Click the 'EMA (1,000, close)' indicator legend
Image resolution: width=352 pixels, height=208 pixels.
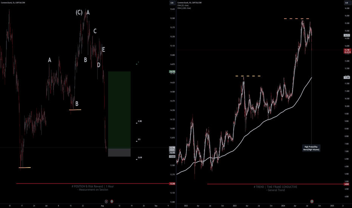(184, 8)
